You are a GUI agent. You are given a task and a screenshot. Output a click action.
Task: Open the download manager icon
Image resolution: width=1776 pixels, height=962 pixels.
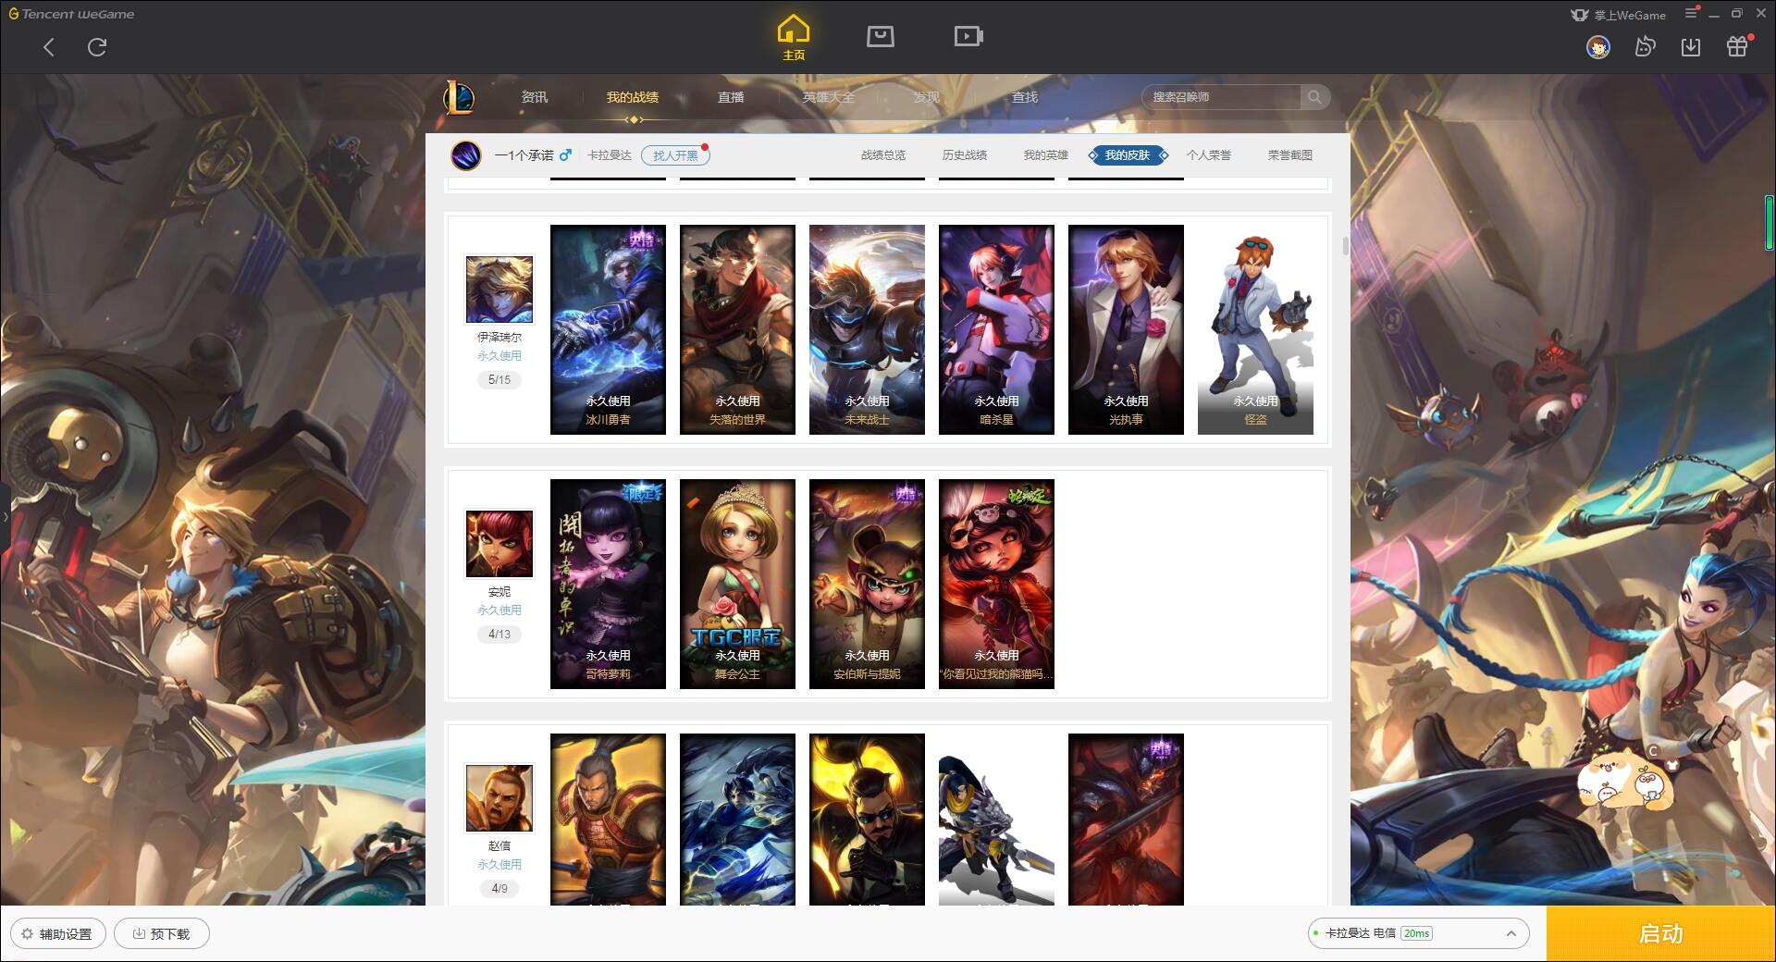point(1691,46)
